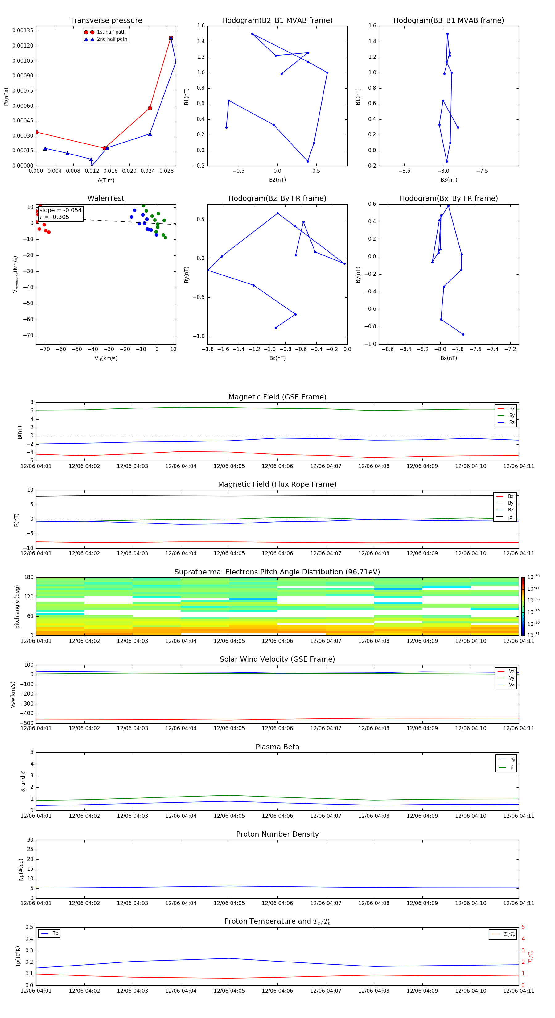
Task: Select the Vz entry in the velocity legend
Action: (x=506, y=685)
